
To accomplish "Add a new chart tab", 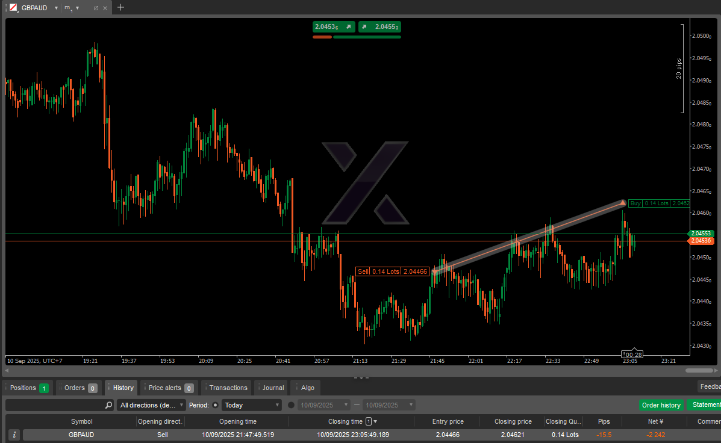I will [120, 7].
